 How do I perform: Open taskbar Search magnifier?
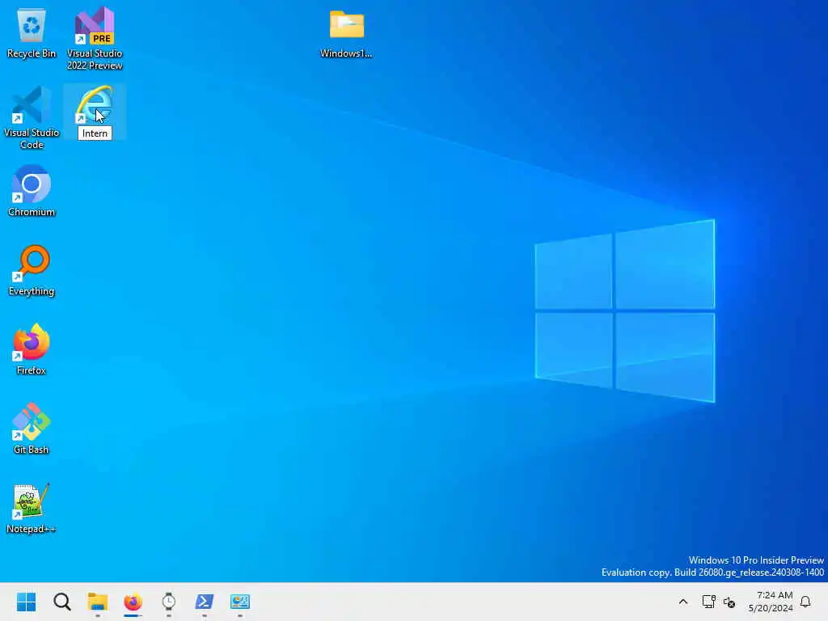click(61, 602)
